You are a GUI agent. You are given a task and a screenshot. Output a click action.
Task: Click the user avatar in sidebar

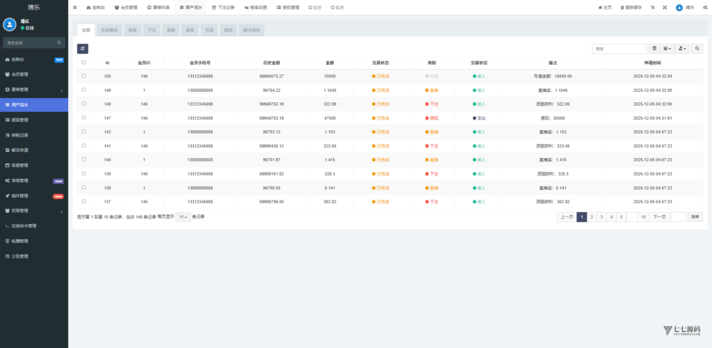point(10,24)
